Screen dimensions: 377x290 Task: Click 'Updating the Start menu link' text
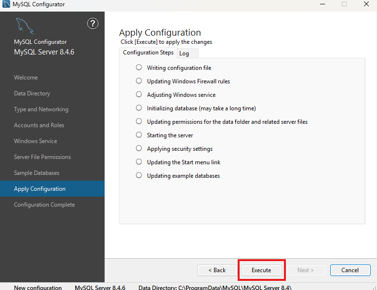coord(184,162)
